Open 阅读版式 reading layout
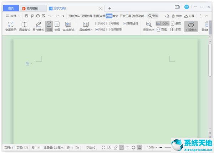Image resolution: width=214 pixels, height=153 pixels. tap(24, 27)
